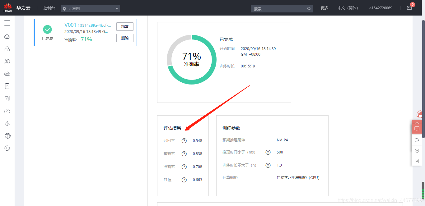The height and width of the screenshot is (206, 425).
Task: Click the 删除 delete button
Action: (x=125, y=38)
